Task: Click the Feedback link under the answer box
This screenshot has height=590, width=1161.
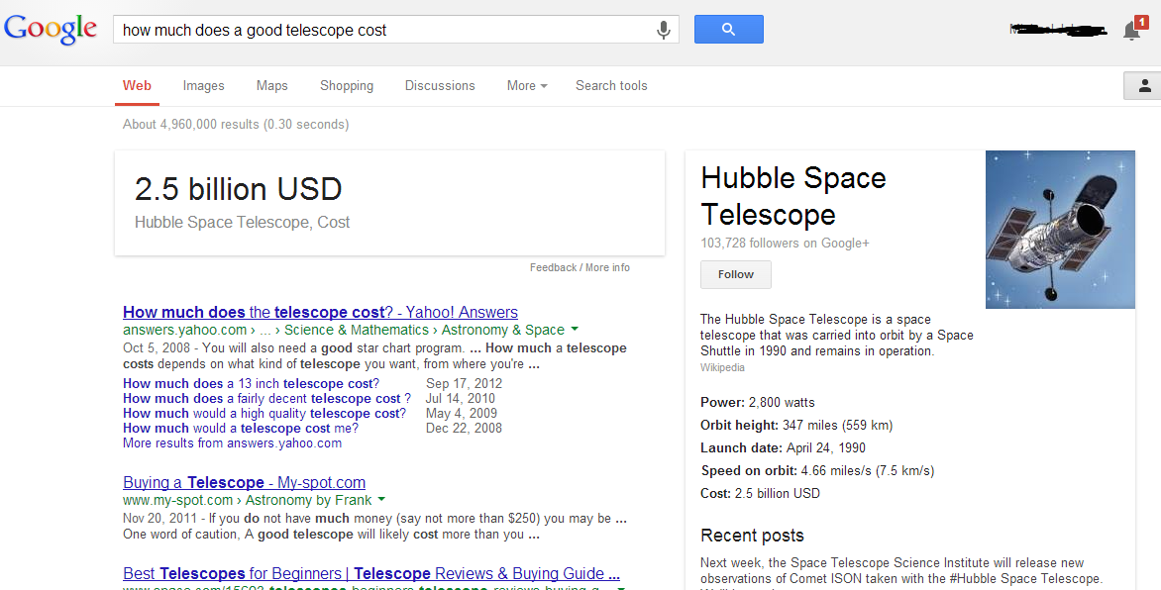Action: 553,267
